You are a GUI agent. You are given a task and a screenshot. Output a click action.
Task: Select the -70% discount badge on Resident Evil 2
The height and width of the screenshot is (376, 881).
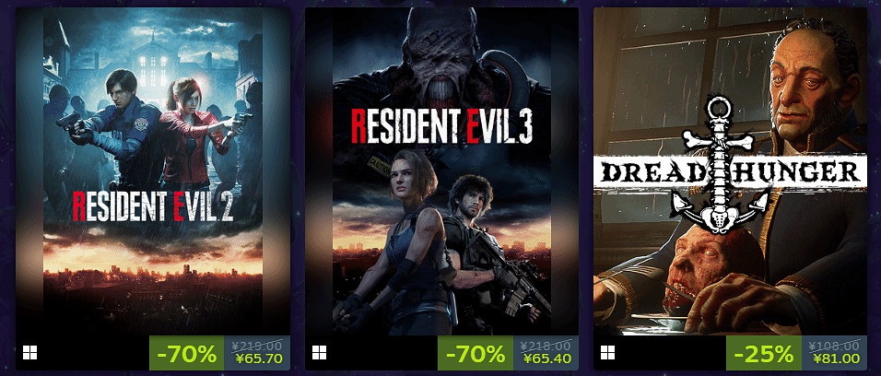[187, 353]
